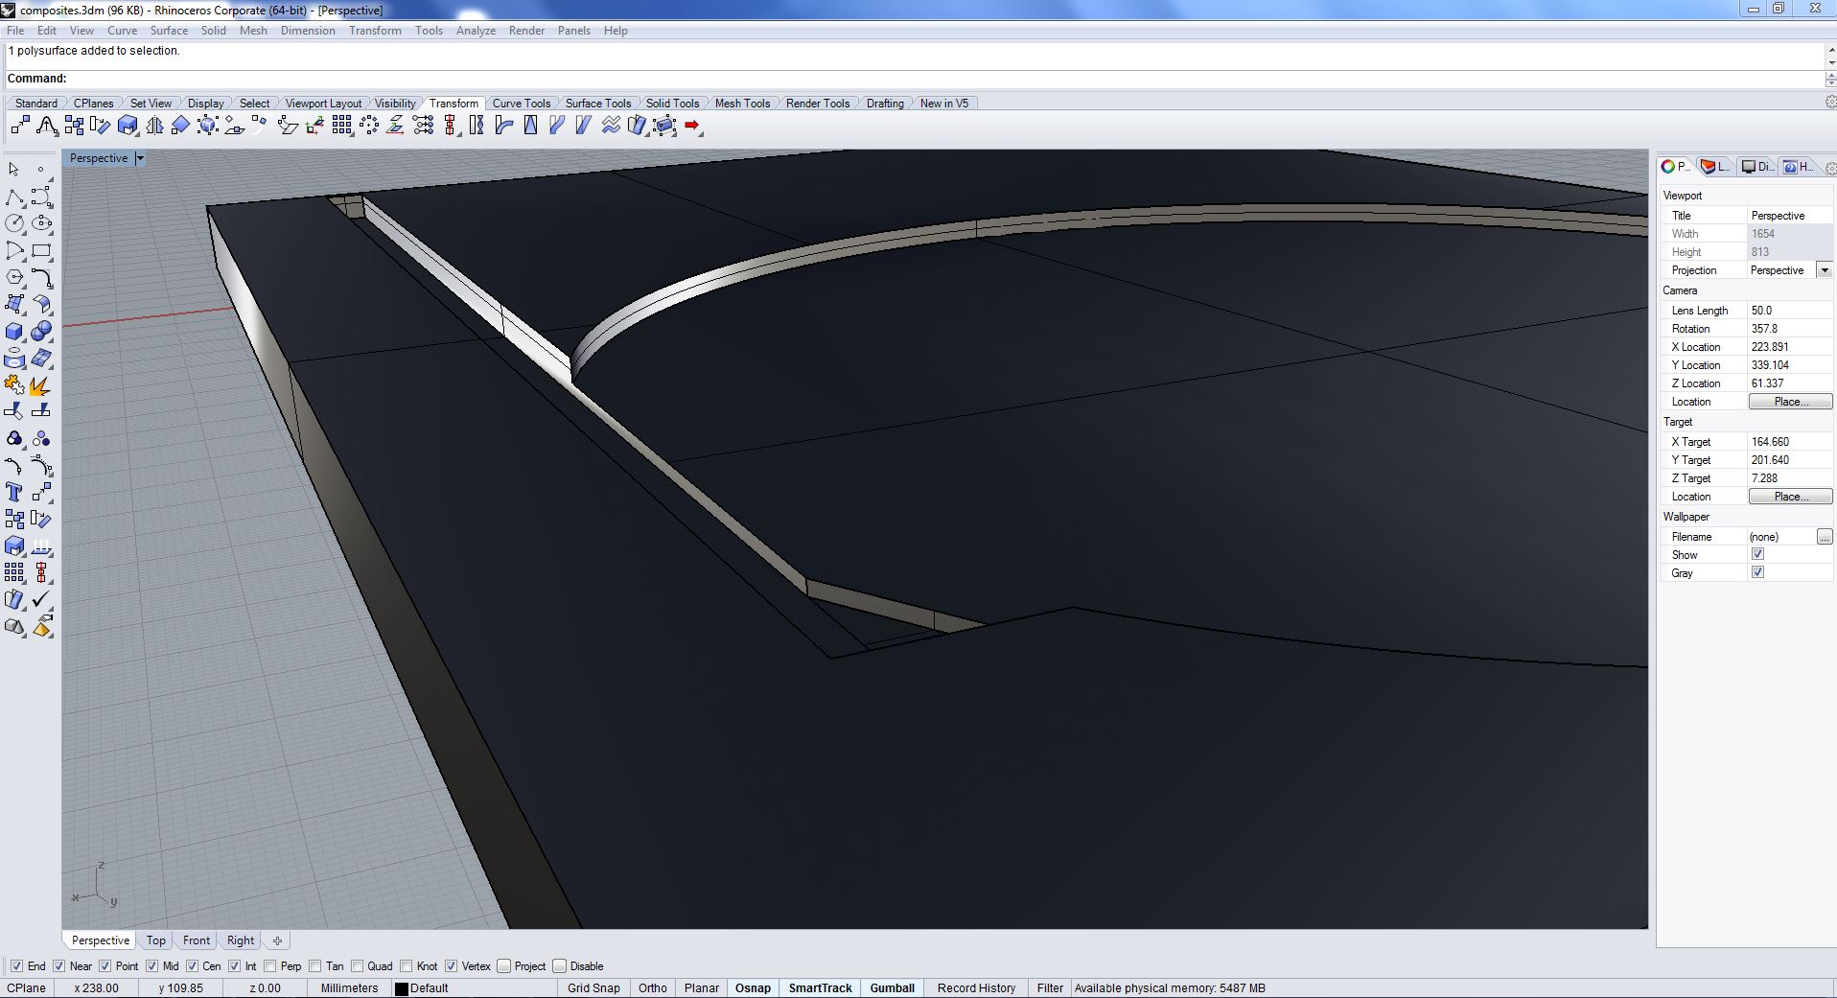Enable the Quad object snap

coord(357,965)
